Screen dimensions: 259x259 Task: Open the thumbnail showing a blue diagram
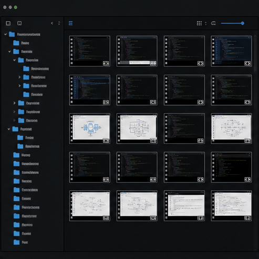click(x=90, y=128)
